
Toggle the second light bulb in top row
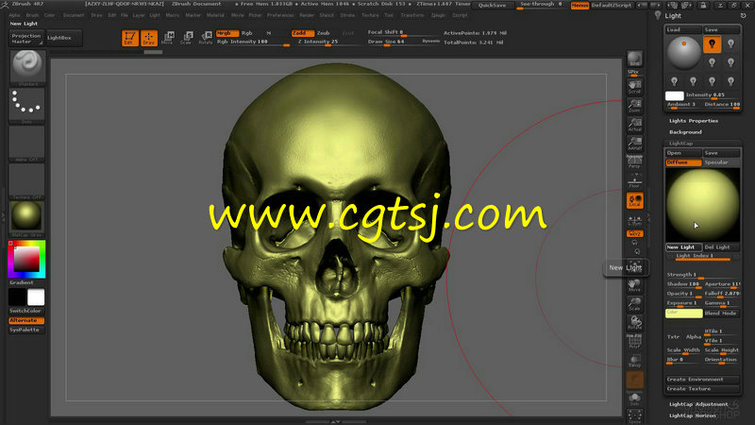(x=730, y=44)
